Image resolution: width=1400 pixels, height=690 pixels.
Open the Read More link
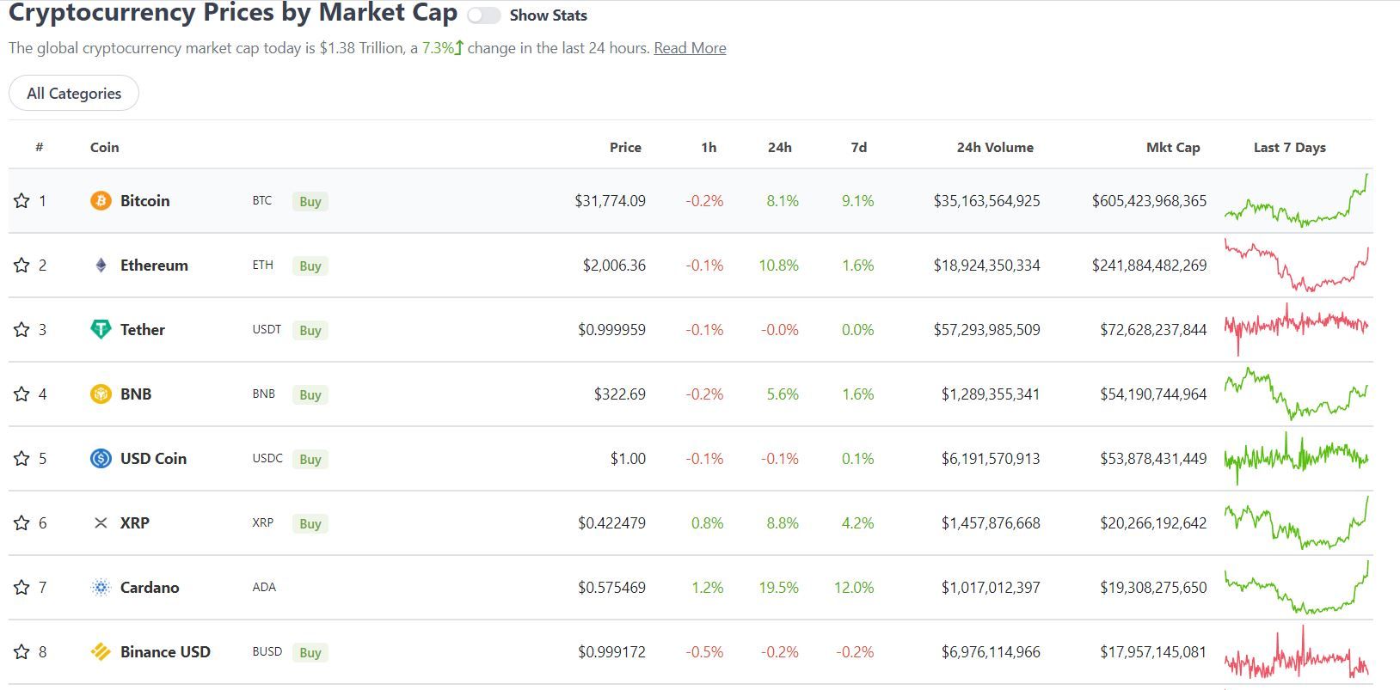[690, 48]
